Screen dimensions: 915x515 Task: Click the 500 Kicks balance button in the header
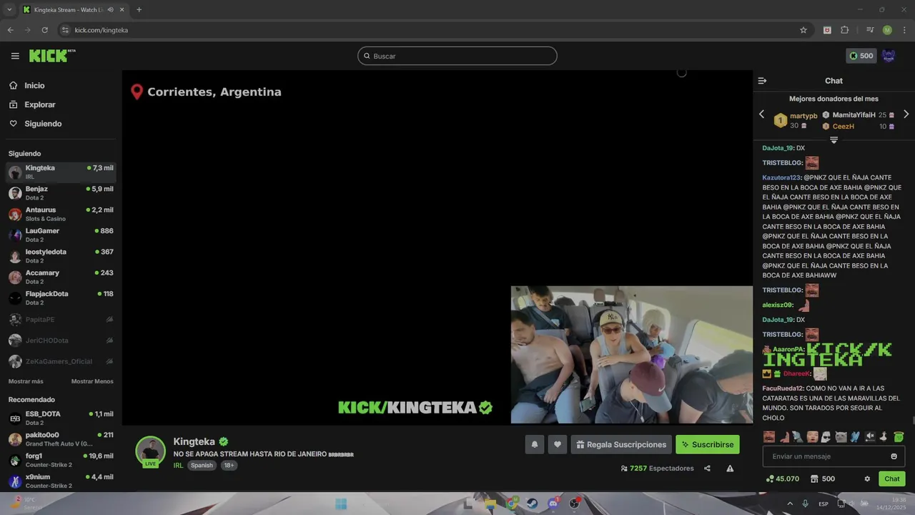pos(861,56)
